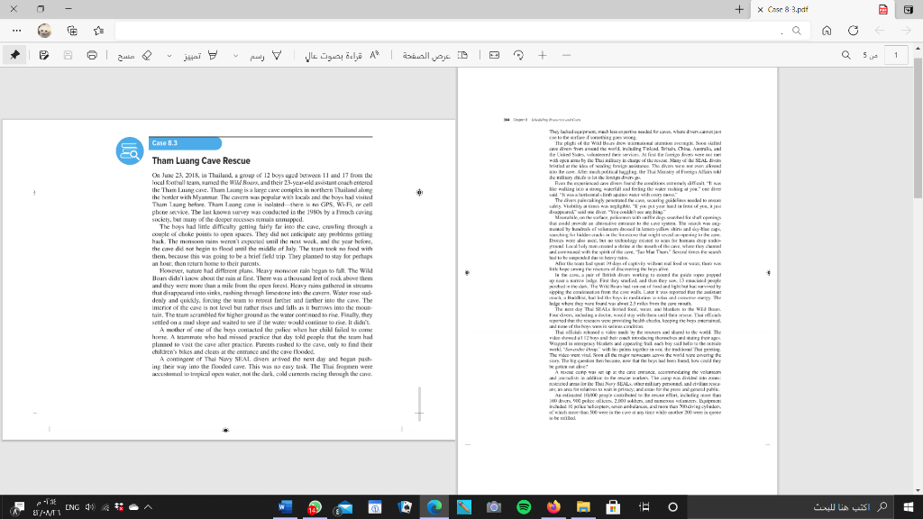Zoom in with the plus icon

[542, 55]
